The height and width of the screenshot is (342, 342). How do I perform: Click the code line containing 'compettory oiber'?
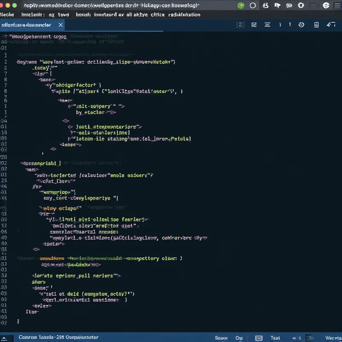111,259
